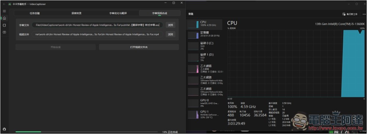Screen dimensions: 367x134
Task: Open the 字幕优化与翻译 tab
Action: coord(118,13)
